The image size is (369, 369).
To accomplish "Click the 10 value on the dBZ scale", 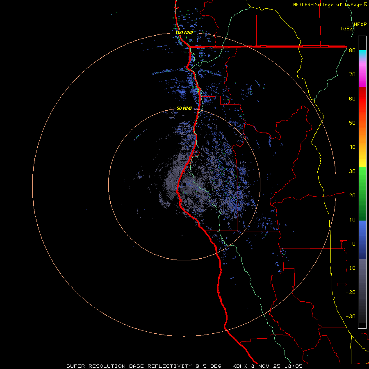I will point(352,220).
